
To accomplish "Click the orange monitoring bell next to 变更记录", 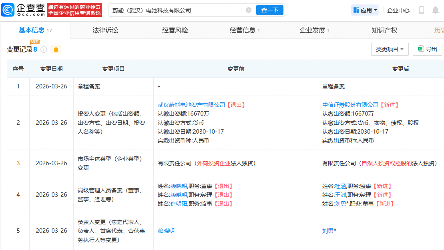I will pos(56,50).
